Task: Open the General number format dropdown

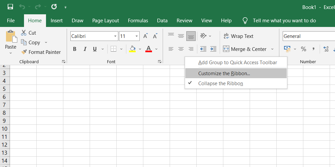Action: pyautogui.click(x=308, y=36)
